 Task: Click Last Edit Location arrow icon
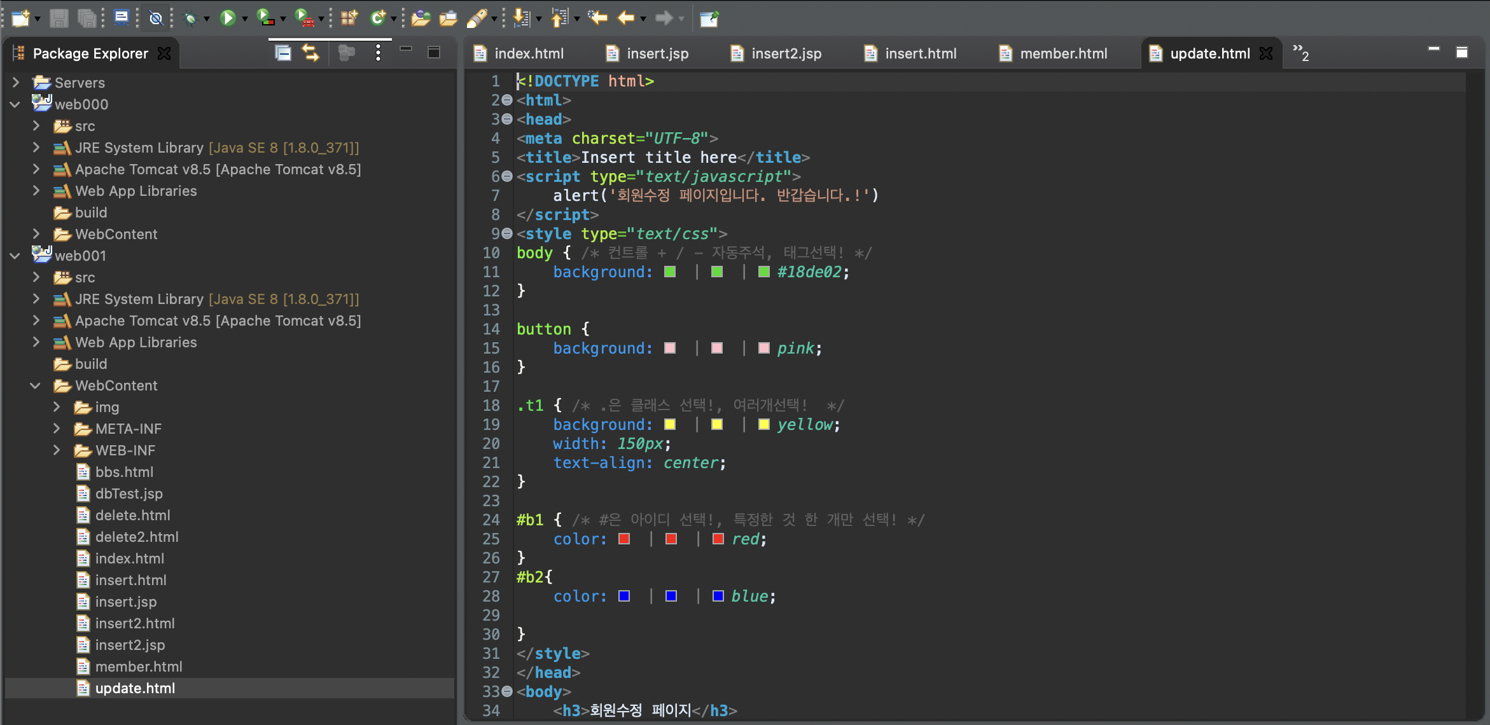click(597, 18)
